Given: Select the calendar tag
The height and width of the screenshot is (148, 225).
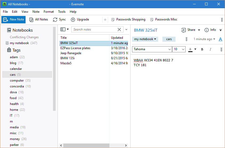Looking at the screenshot, I should click(x=16, y=69).
